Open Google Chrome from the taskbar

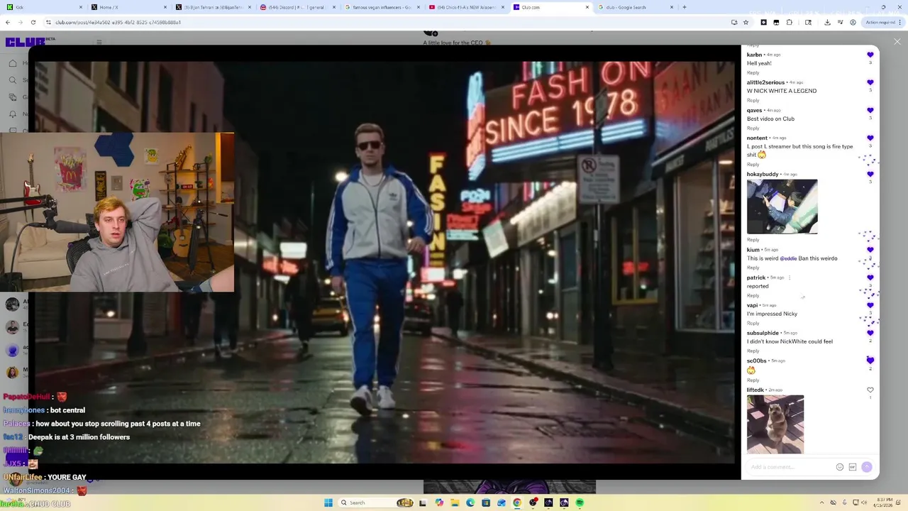point(517,502)
